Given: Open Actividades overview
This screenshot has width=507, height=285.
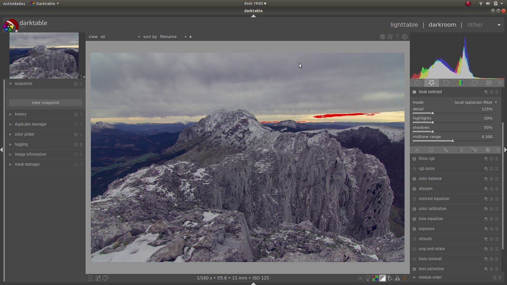Looking at the screenshot, I should (14, 4).
